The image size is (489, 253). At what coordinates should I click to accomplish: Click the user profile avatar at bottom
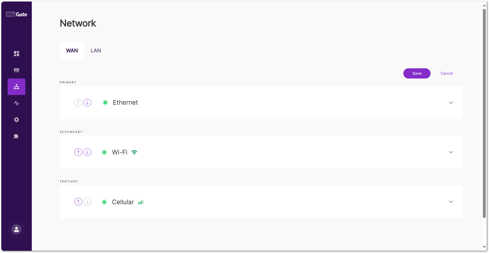pyautogui.click(x=16, y=229)
